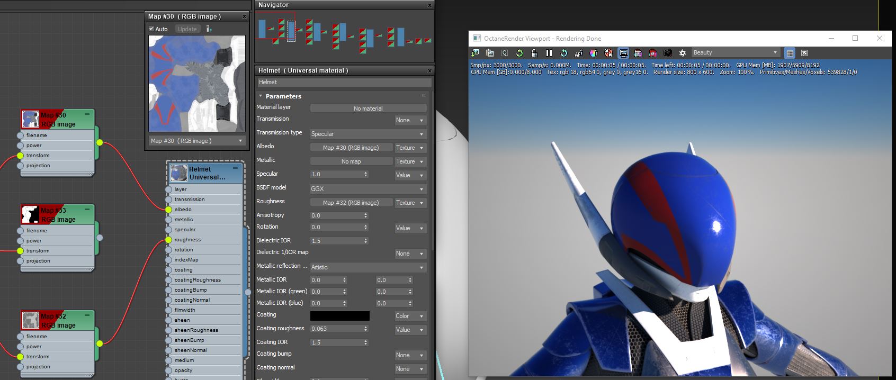Click the green restart render arrow icon
896x380 pixels.
click(x=519, y=53)
